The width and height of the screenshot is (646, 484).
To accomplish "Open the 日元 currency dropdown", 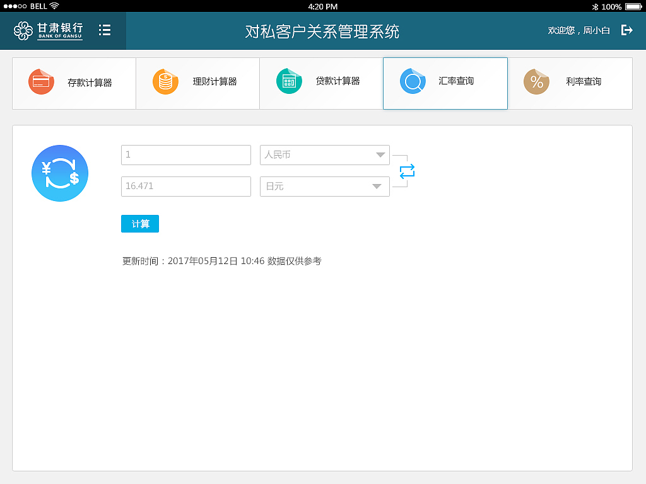I will [x=324, y=187].
